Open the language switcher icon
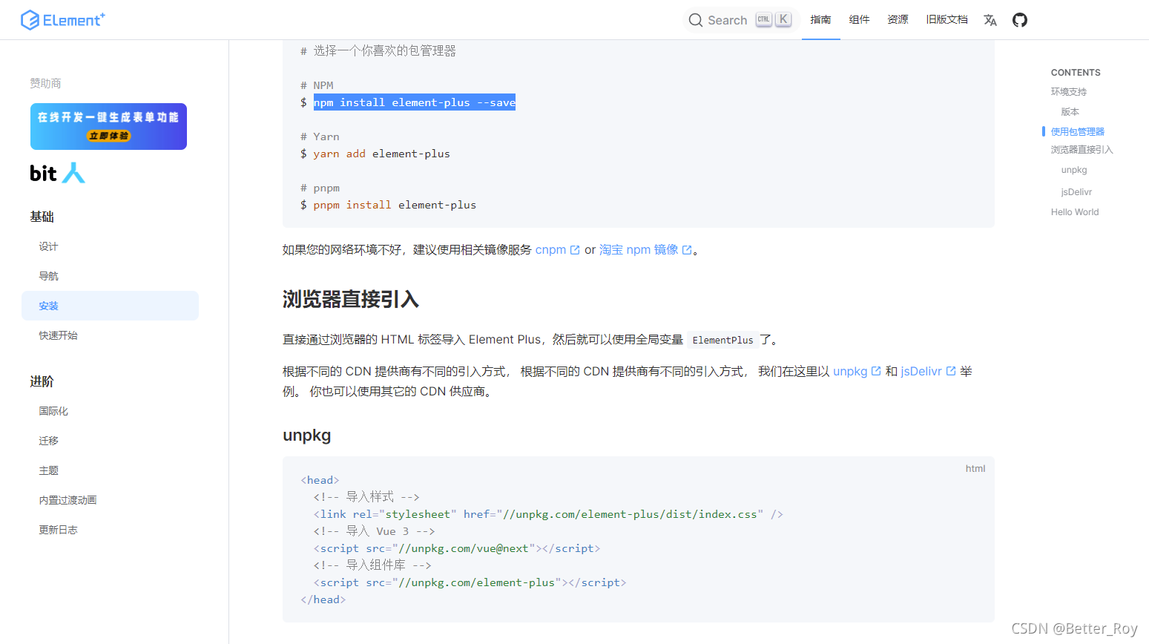Viewport: 1149px width, 644px height. (990, 20)
